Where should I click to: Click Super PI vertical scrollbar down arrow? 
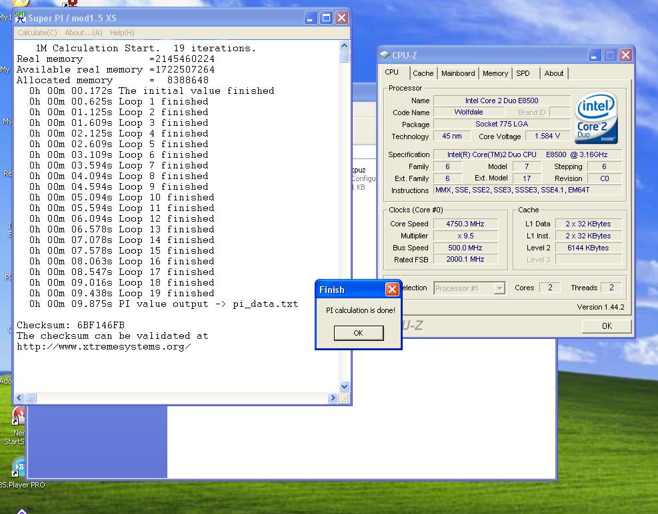tap(344, 387)
